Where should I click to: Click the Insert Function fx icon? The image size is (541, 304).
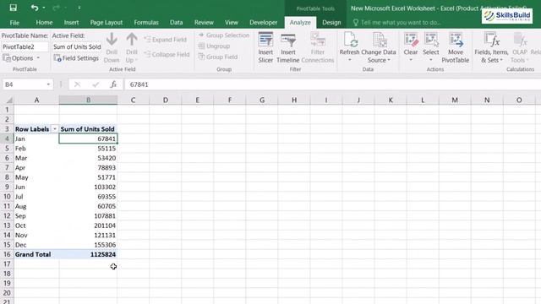(x=113, y=84)
